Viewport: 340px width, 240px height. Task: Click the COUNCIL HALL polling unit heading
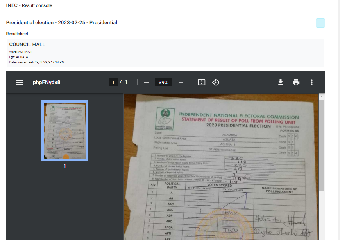coord(27,45)
